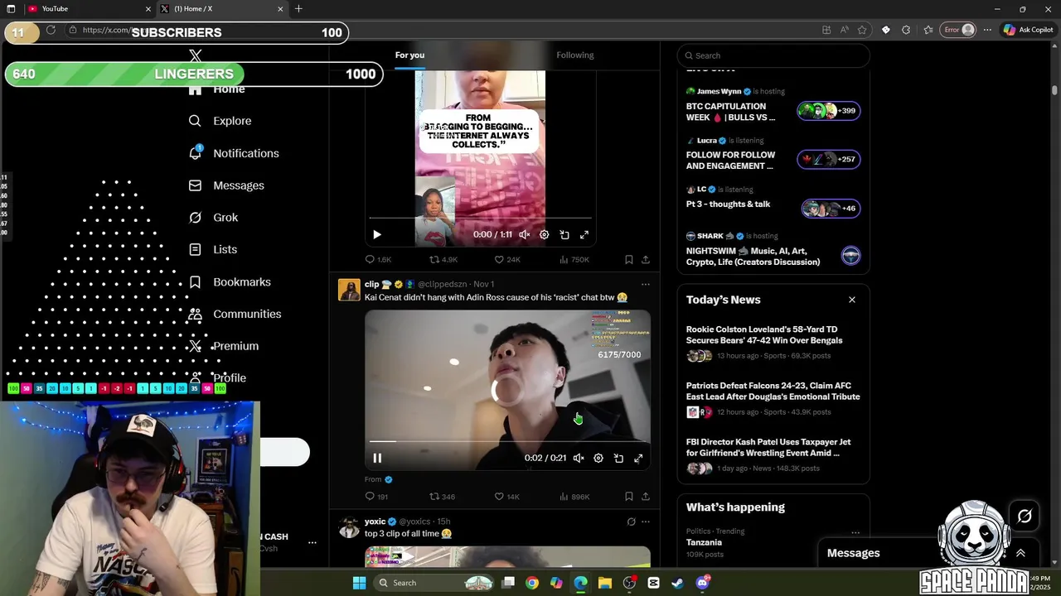
Task: Seek on the 1:11 video progress bar
Action: 481,219
